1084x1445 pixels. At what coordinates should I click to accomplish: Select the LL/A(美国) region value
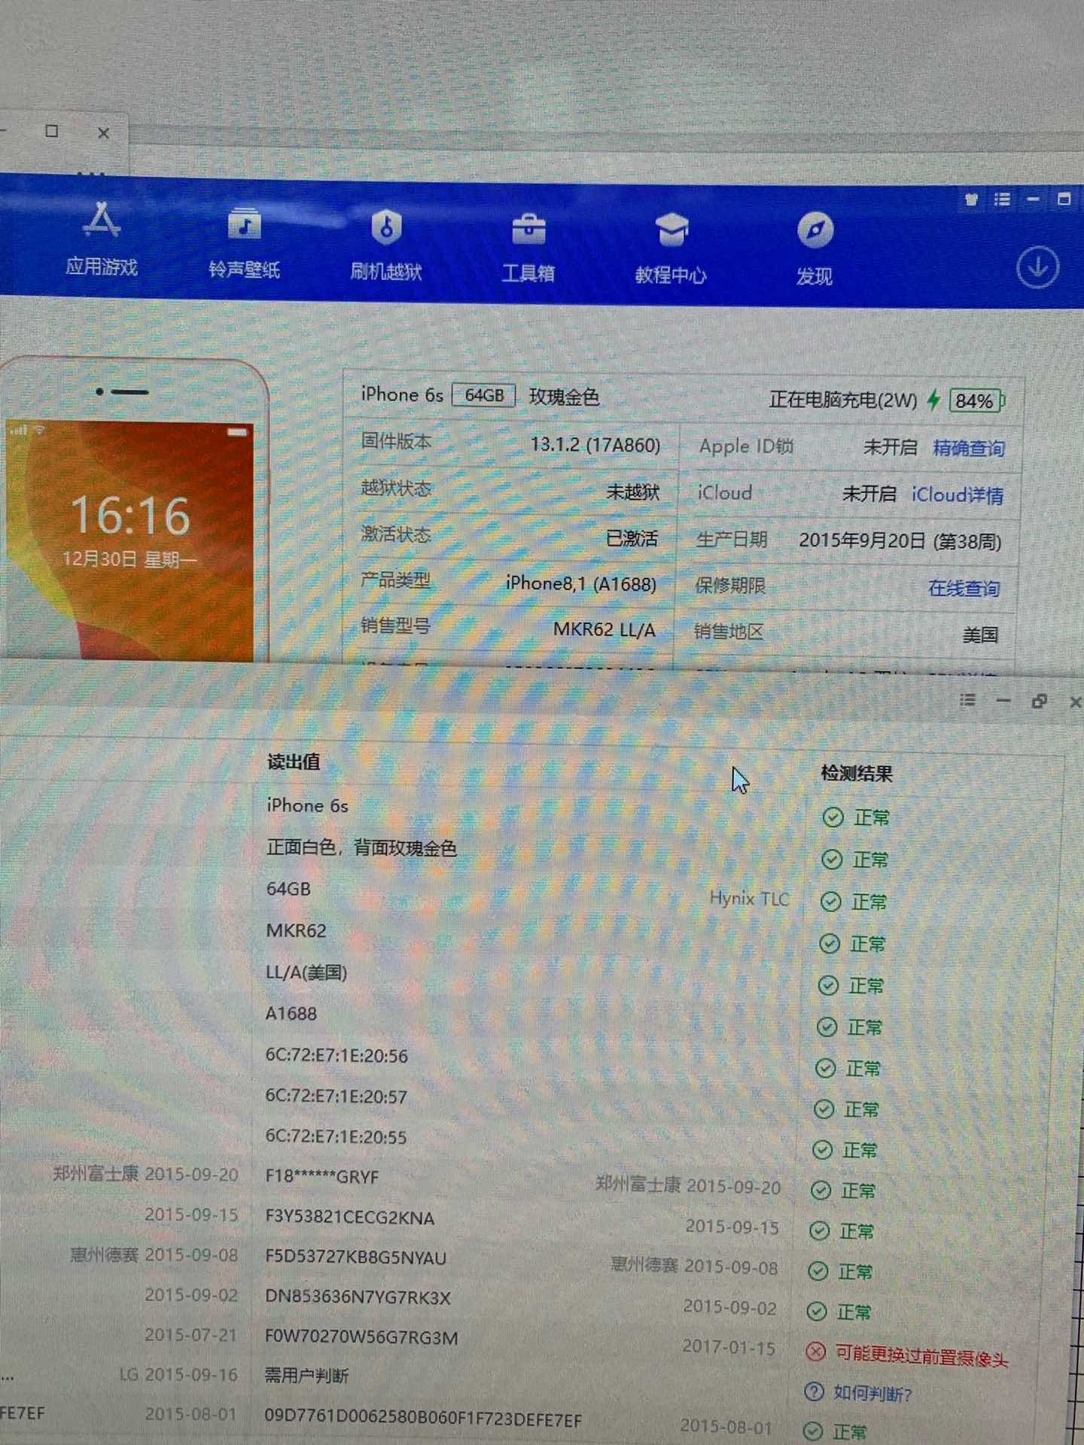(x=306, y=972)
